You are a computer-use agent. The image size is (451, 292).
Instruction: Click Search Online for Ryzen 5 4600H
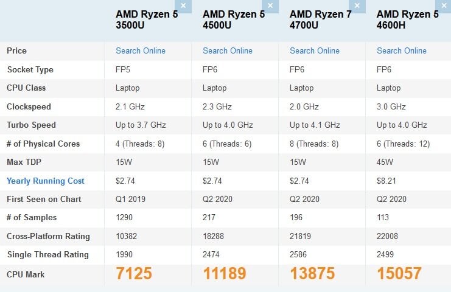point(402,51)
